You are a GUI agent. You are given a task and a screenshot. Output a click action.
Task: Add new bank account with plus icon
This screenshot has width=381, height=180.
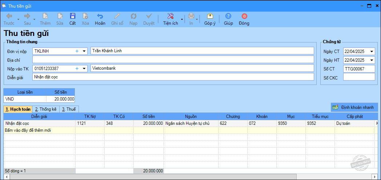coord(77,69)
